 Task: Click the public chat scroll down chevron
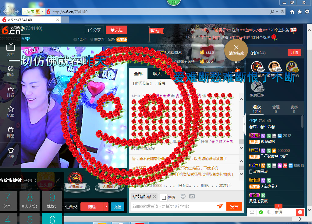(x=241, y=148)
